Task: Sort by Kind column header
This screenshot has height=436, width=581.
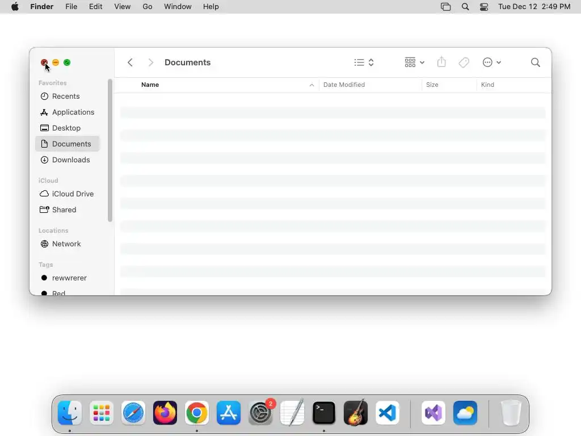Action: [x=487, y=85]
